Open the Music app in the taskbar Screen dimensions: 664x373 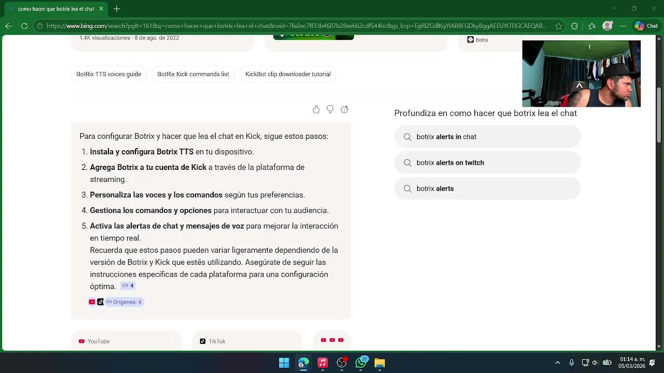point(322,363)
